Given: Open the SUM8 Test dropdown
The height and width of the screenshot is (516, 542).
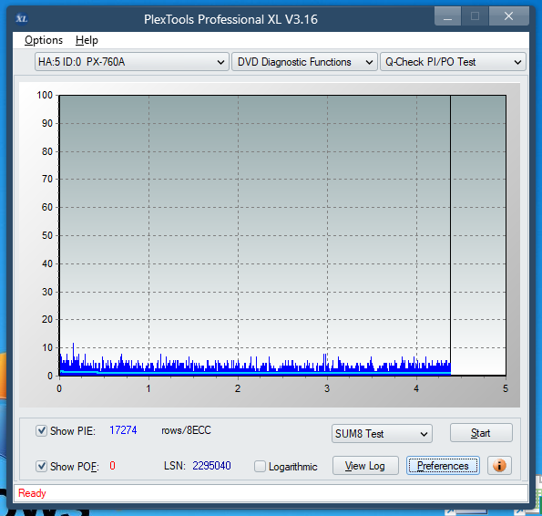Looking at the screenshot, I should [382, 434].
